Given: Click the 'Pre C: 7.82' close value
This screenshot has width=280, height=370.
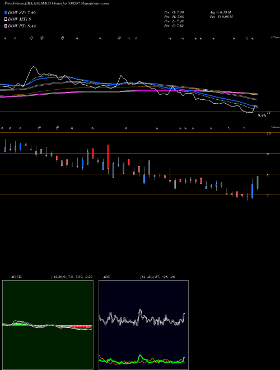Looking at the screenshot, I should 174,26.
